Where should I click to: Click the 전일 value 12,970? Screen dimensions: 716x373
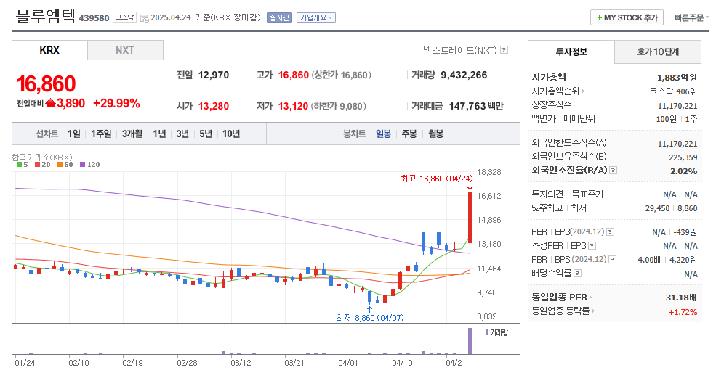coord(214,75)
